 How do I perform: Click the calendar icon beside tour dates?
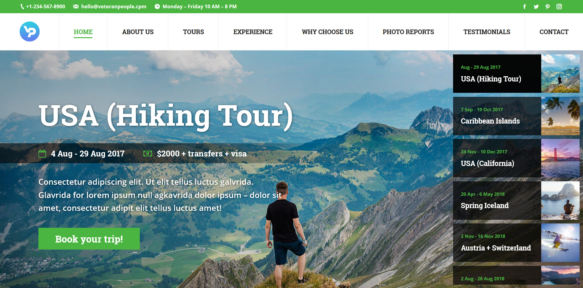[x=42, y=153]
